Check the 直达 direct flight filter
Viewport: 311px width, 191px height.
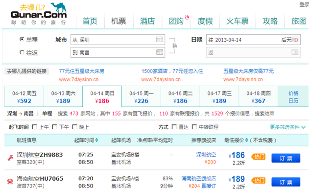[x=174, y=127]
